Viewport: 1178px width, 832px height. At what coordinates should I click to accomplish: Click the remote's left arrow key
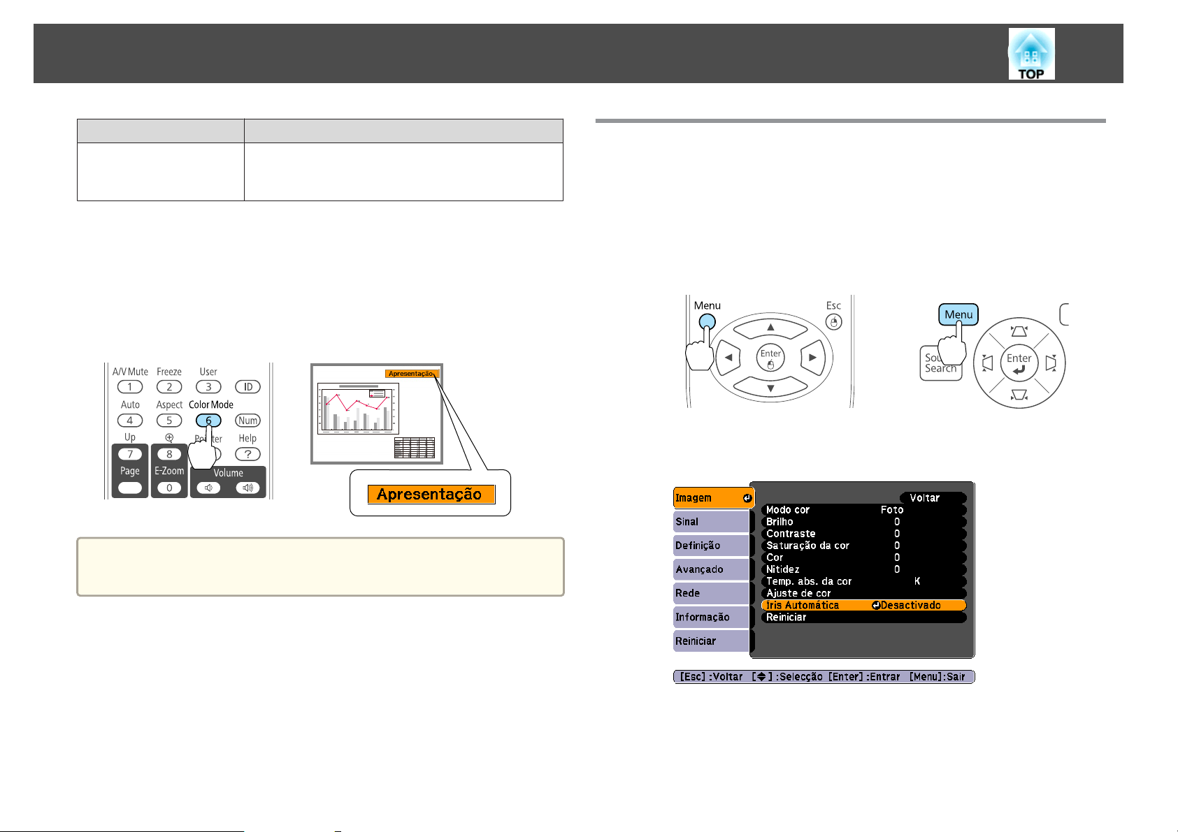coord(729,358)
